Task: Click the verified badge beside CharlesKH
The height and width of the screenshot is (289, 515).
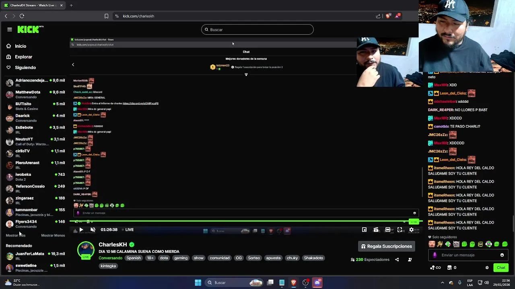Action: (132, 244)
